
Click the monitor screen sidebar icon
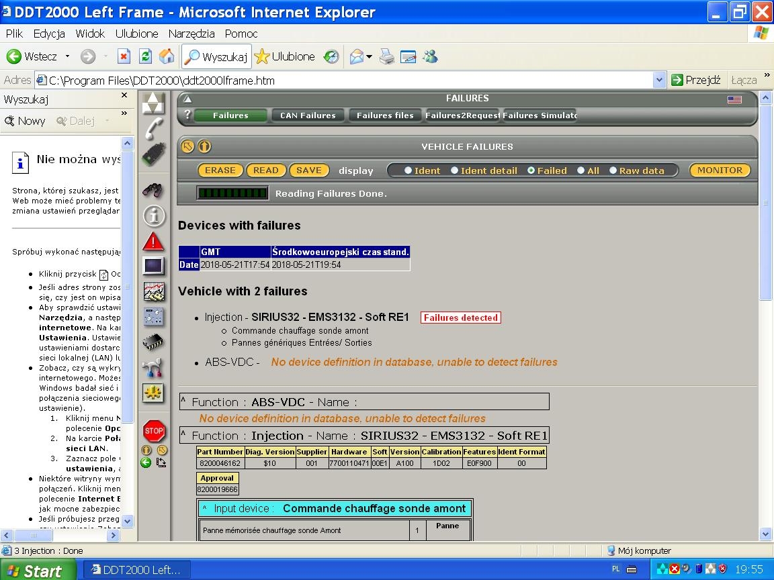(x=153, y=266)
